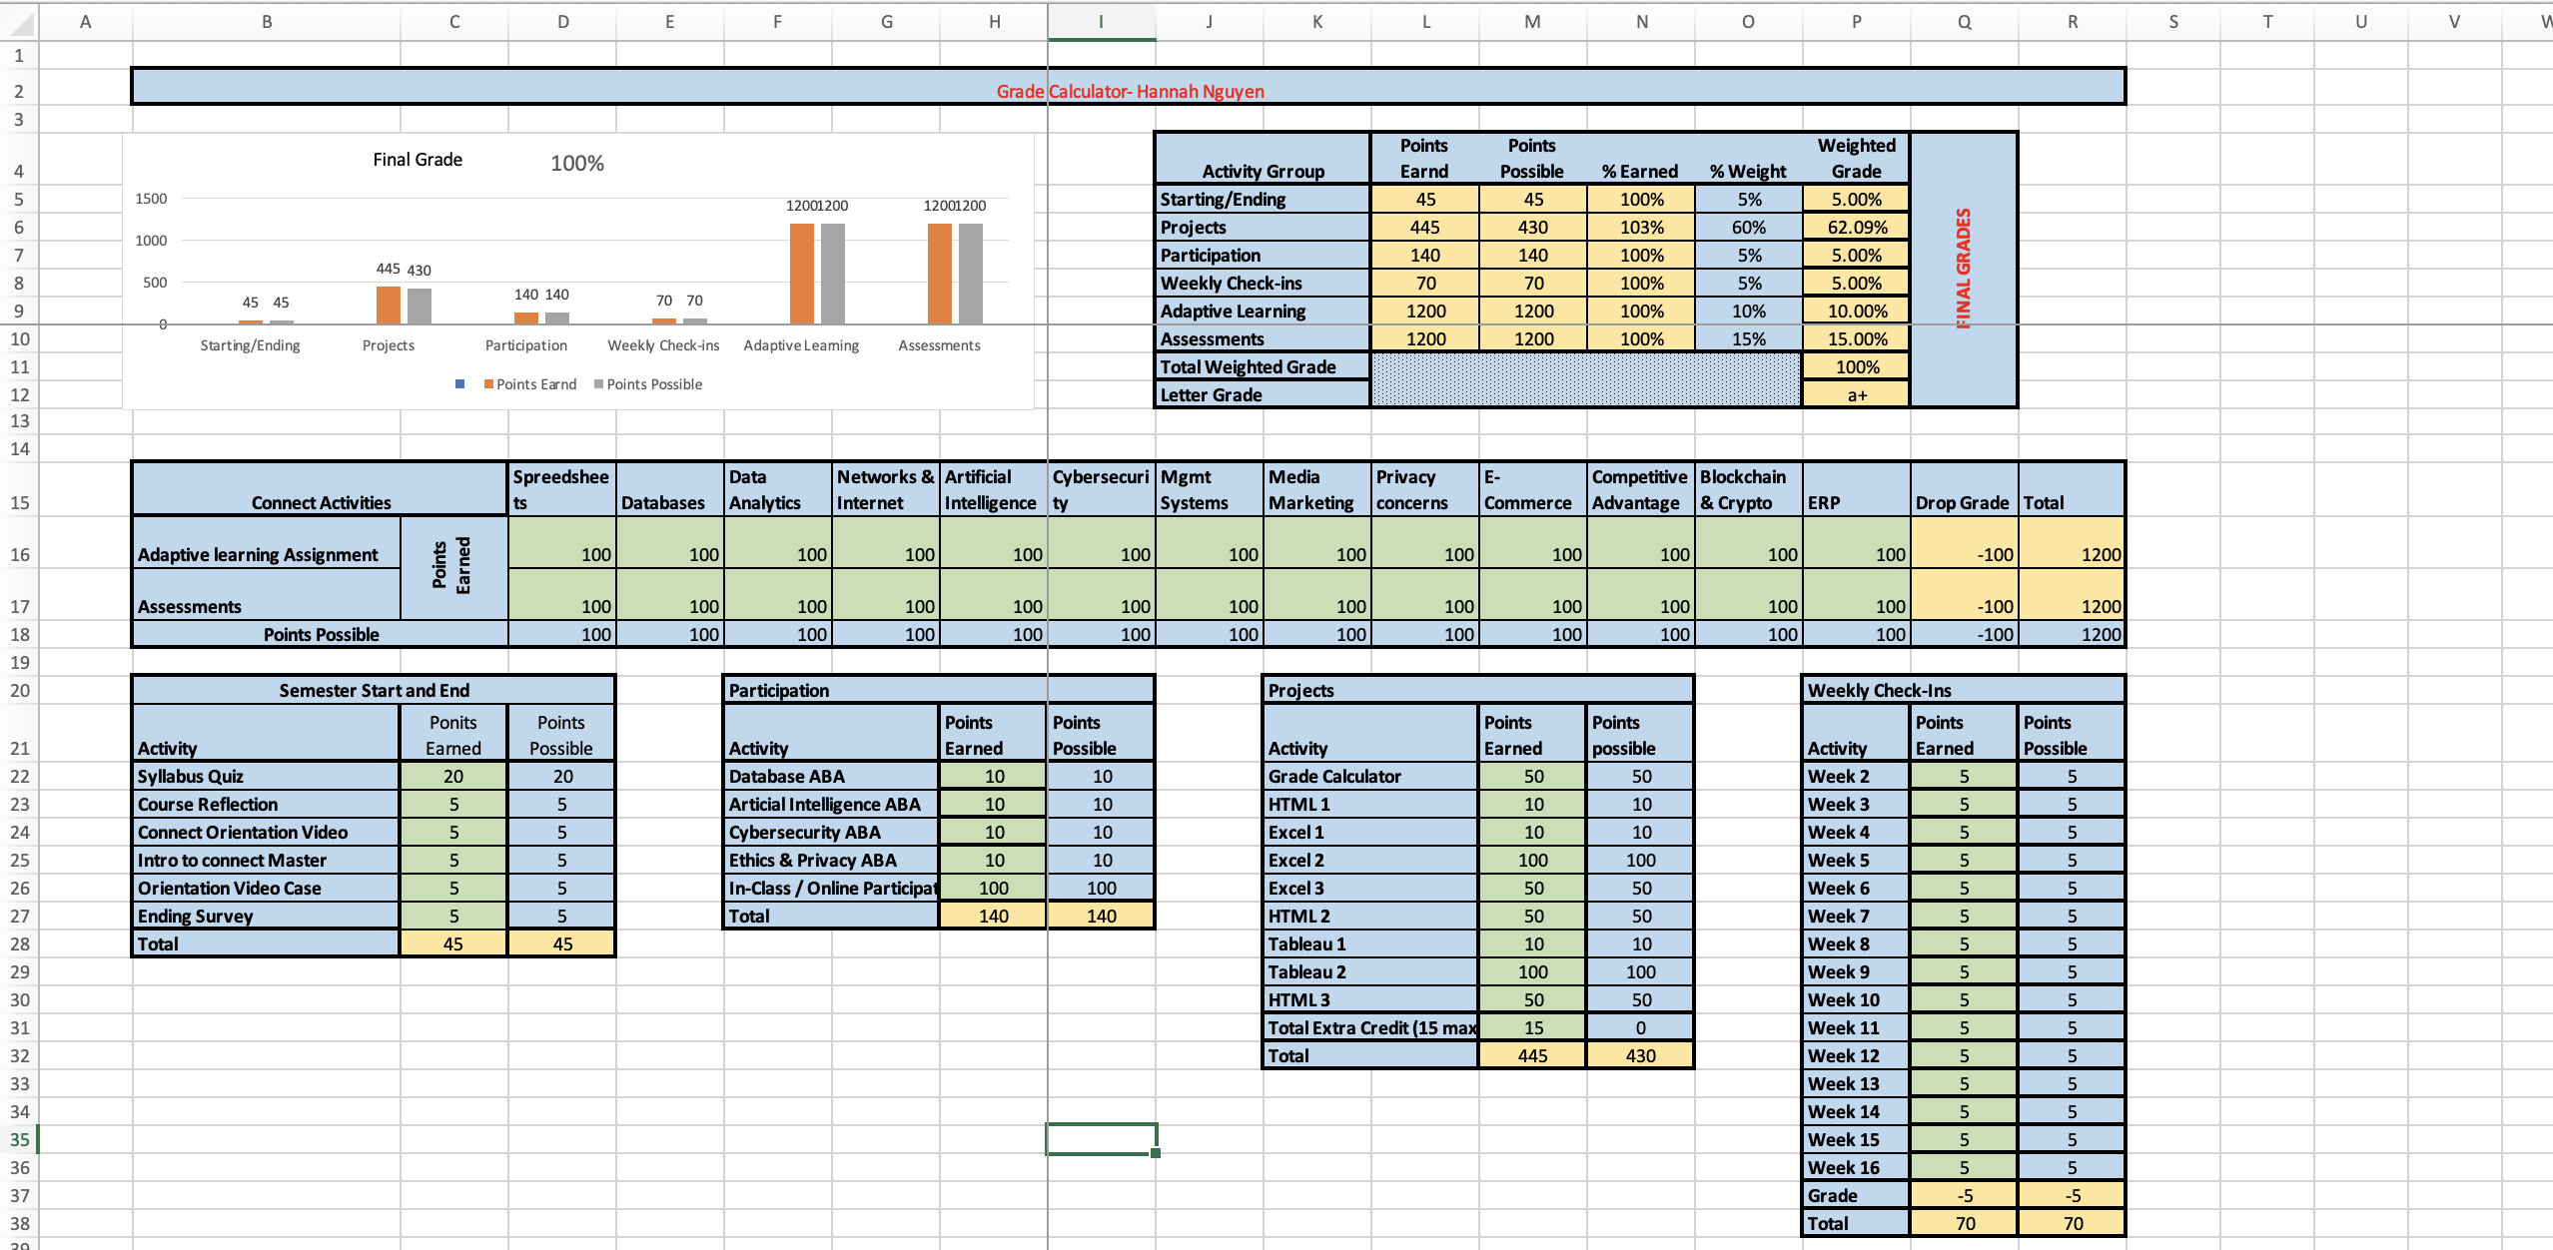The width and height of the screenshot is (2553, 1250).
Task: Select row 35 header
Action: click(x=19, y=1139)
